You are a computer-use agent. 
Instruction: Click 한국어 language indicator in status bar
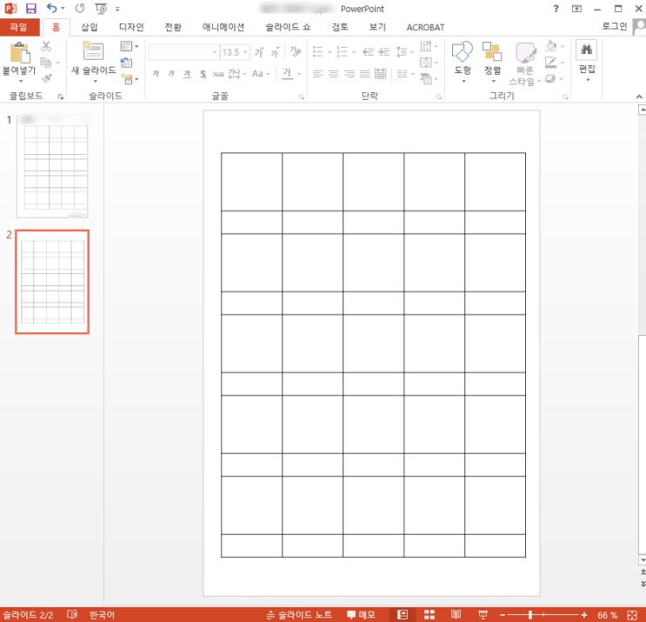coord(103,615)
